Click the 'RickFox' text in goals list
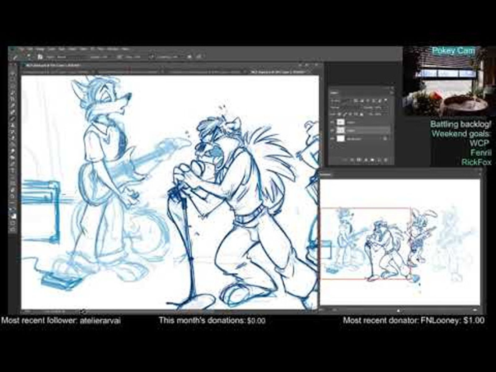 click(x=476, y=162)
